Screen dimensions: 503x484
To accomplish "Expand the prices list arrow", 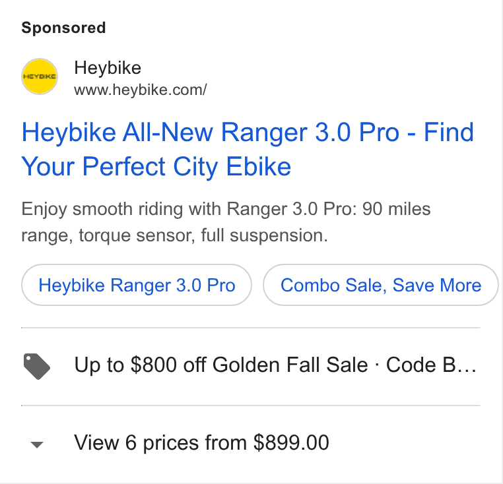I will [37, 444].
